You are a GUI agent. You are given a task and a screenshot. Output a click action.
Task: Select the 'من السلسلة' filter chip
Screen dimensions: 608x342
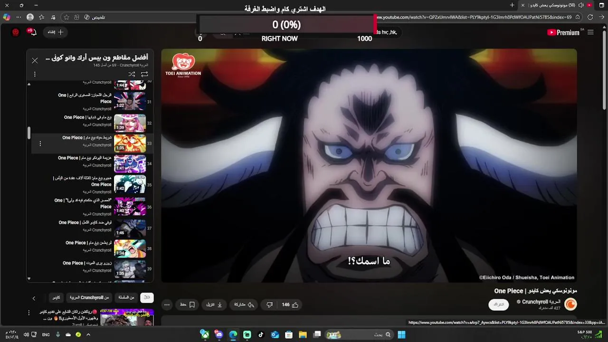point(126,297)
